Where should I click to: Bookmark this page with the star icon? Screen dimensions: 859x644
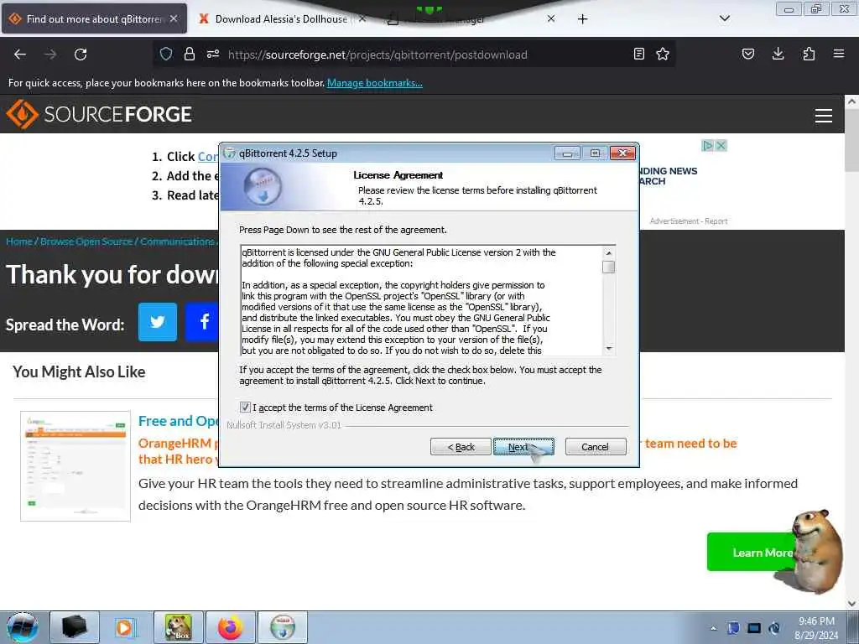point(663,54)
